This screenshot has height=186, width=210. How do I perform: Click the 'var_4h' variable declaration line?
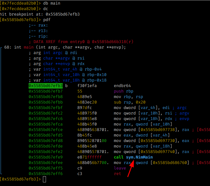(x=68, y=69)
